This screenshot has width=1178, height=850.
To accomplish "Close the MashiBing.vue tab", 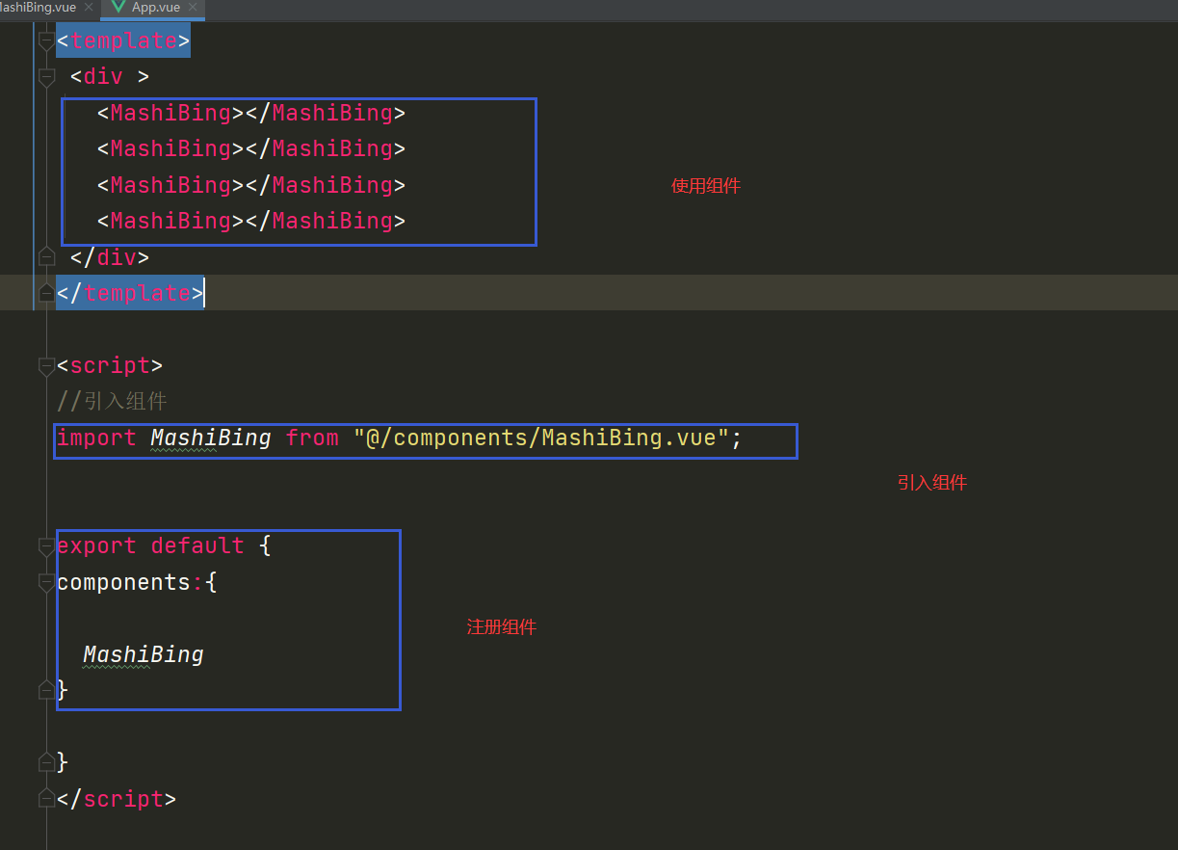I will point(89,7).
